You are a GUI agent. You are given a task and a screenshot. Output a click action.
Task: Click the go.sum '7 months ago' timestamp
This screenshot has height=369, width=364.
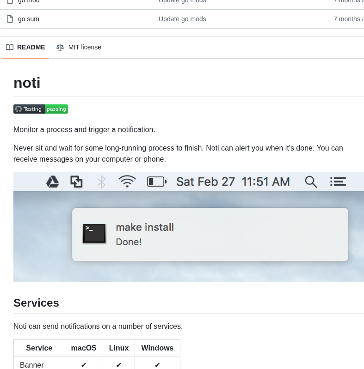(x=348, y=19)
